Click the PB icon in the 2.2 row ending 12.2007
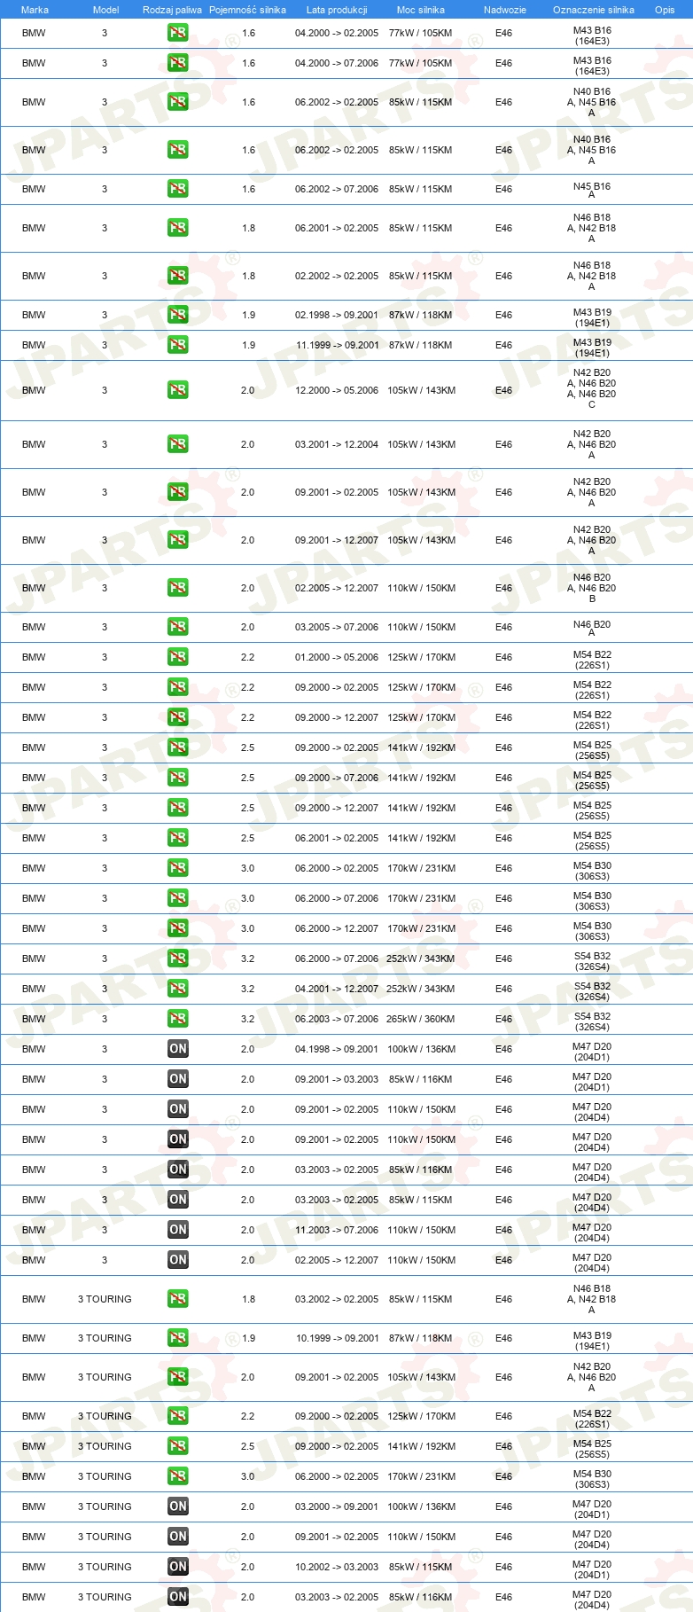The height and width of the screenshot is (1612, 693). (178, 717)
